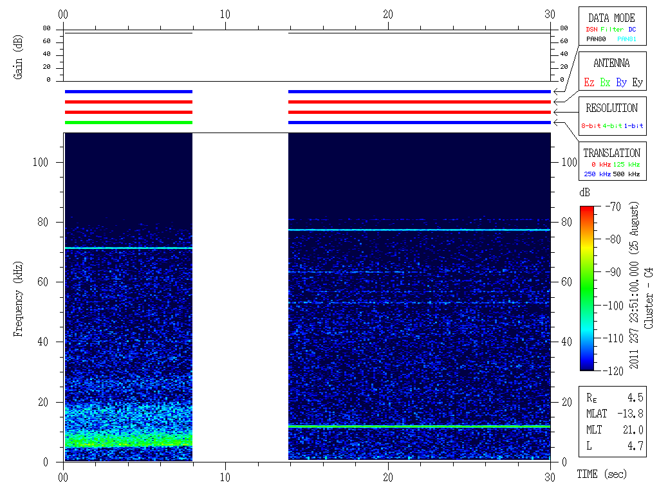
Task: Select the blue 250 kHz translation label
Action: [597, 174]
